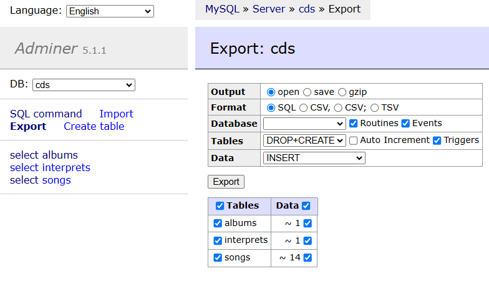Choose comma-separated CSV format

pyautogui.click(x=303, y=107)
